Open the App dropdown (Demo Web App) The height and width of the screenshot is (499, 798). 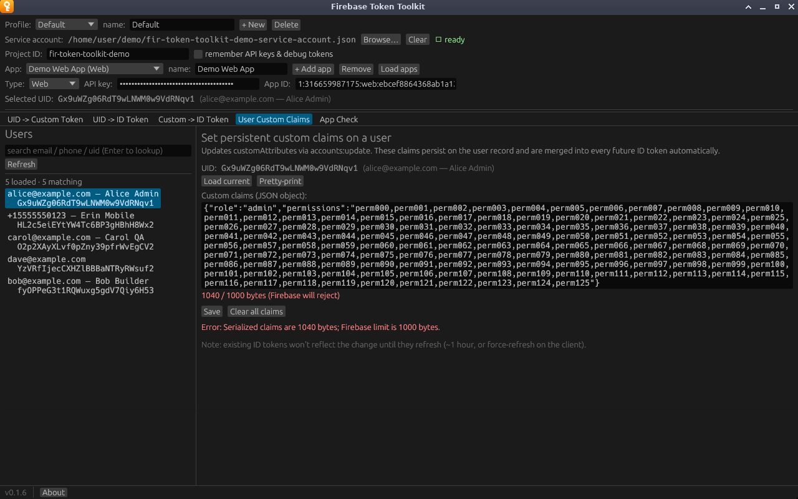[x=95, y=69]
